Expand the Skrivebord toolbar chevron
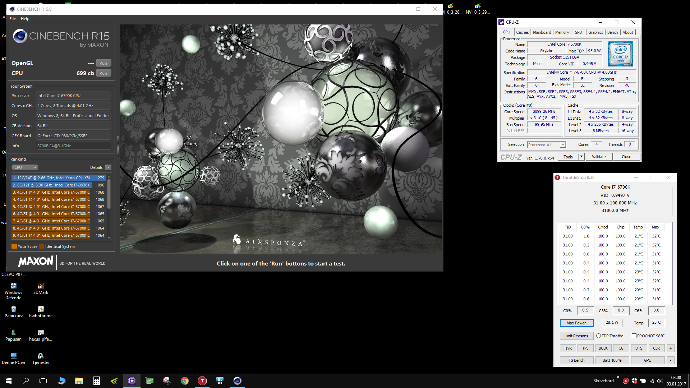 point(618,377)
